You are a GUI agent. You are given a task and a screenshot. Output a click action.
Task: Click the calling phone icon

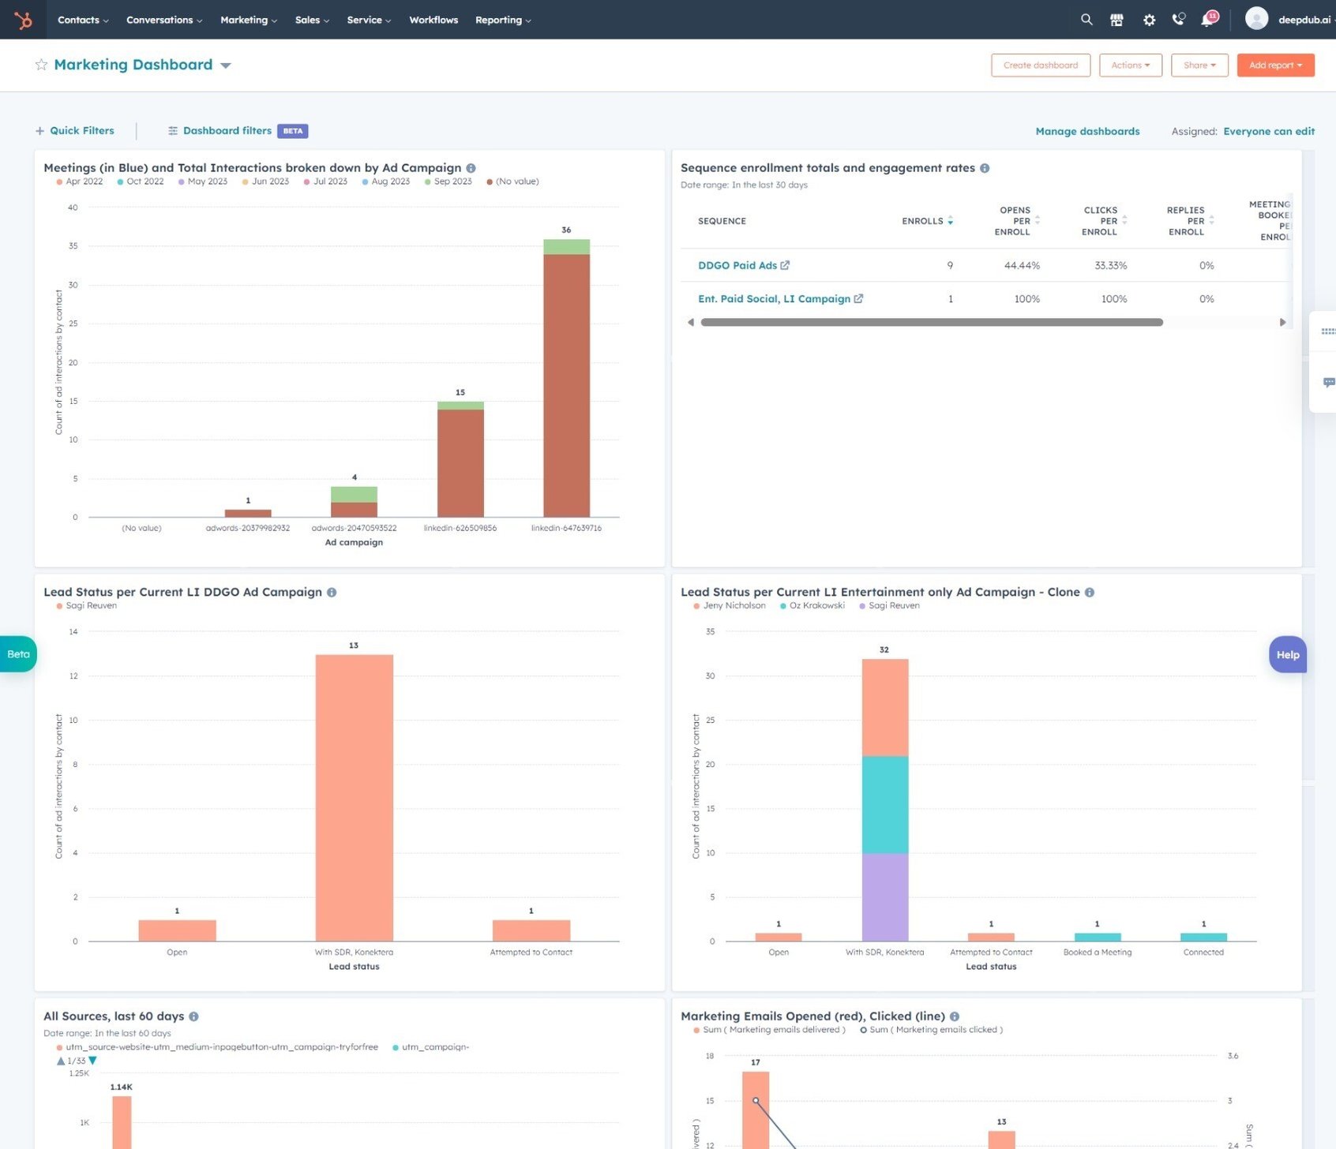pyautogui.click(x=1178, y=20)
